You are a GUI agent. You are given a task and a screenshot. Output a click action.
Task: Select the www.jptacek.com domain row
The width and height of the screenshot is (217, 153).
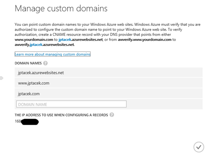coord(108,83)
